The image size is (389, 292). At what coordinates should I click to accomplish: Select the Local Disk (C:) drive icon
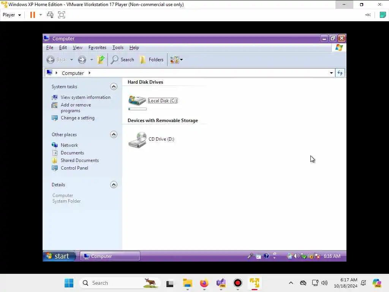[137, 100]
